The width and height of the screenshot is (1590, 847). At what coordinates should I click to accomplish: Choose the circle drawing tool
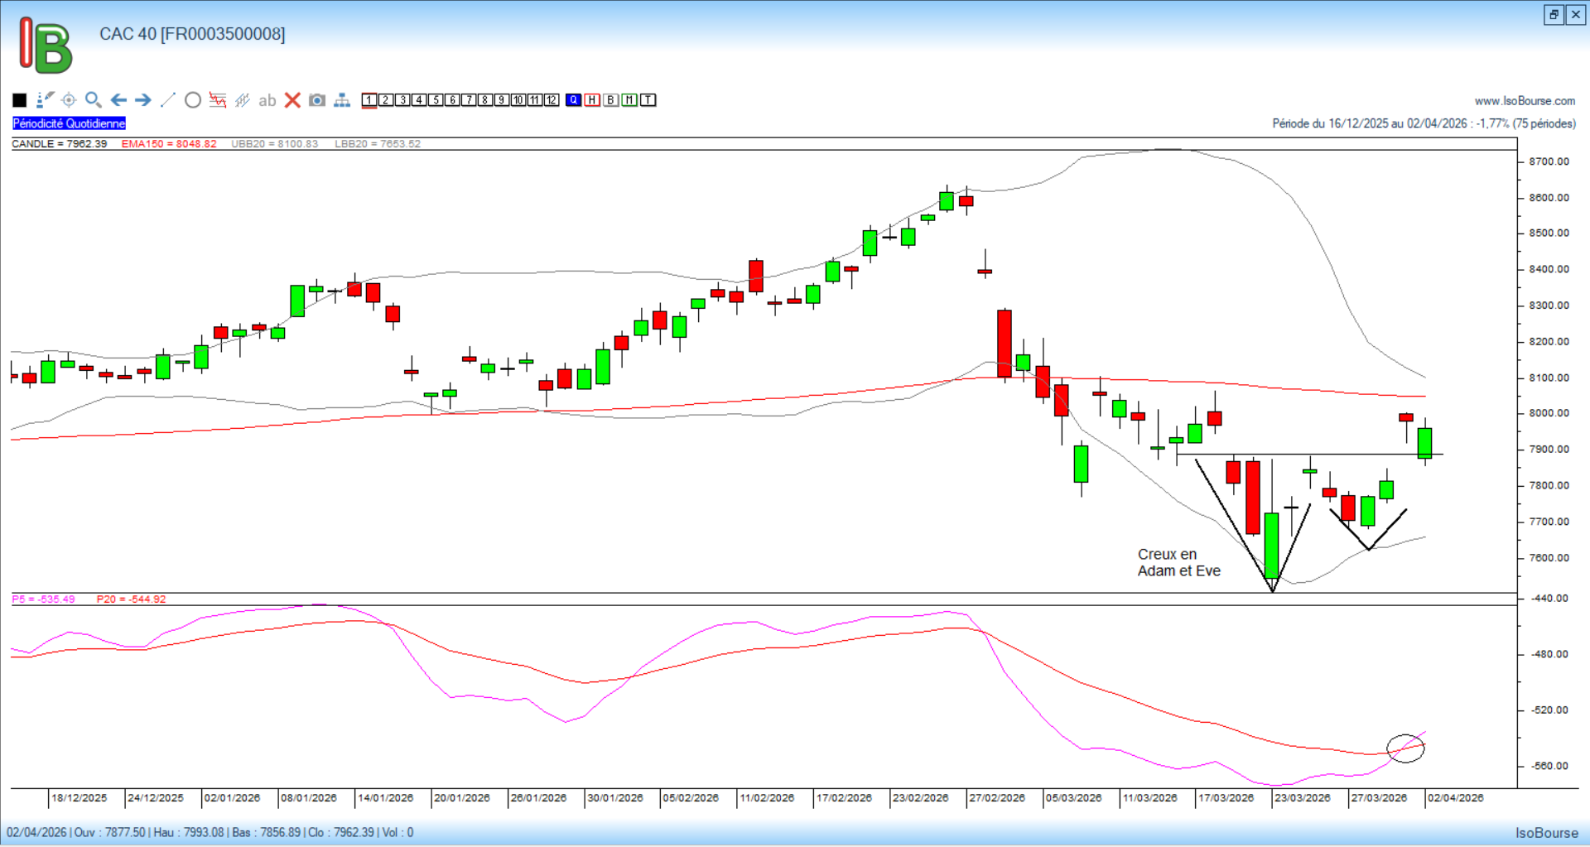[x=193, y=100]
